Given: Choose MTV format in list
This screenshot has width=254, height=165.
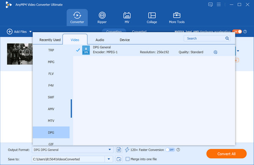Looking at the screenshot, I should 51,121.
